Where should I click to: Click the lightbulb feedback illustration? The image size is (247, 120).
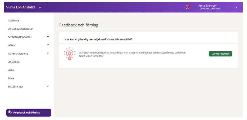point(70,54)
